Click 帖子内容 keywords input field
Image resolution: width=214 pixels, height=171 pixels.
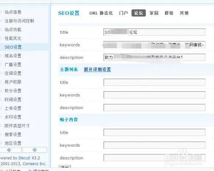coord(155,145)
